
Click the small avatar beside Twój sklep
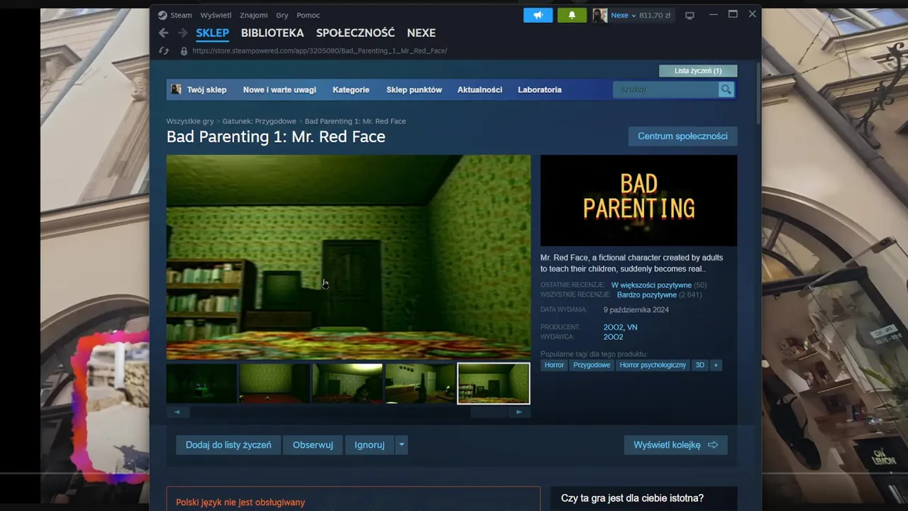(x=176, y=89)
